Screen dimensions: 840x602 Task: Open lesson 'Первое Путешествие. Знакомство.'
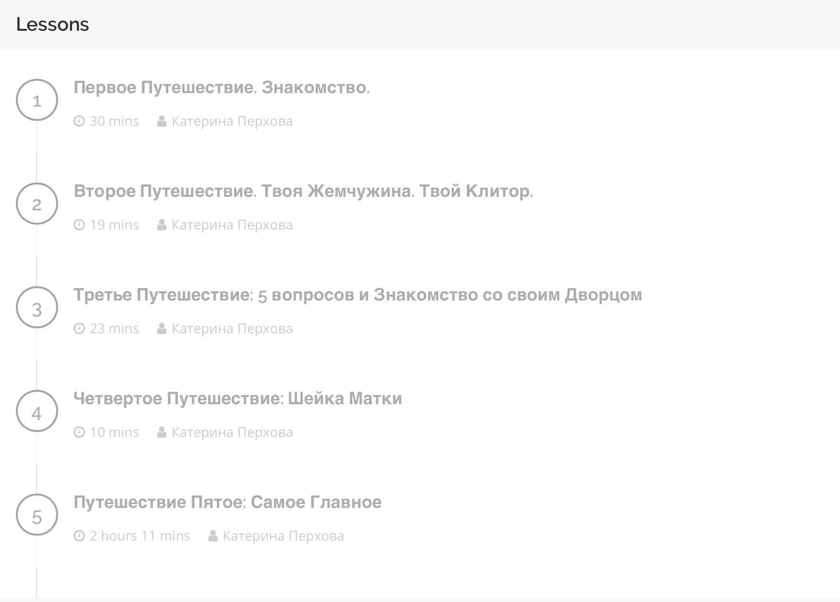(x=221, y=88)
